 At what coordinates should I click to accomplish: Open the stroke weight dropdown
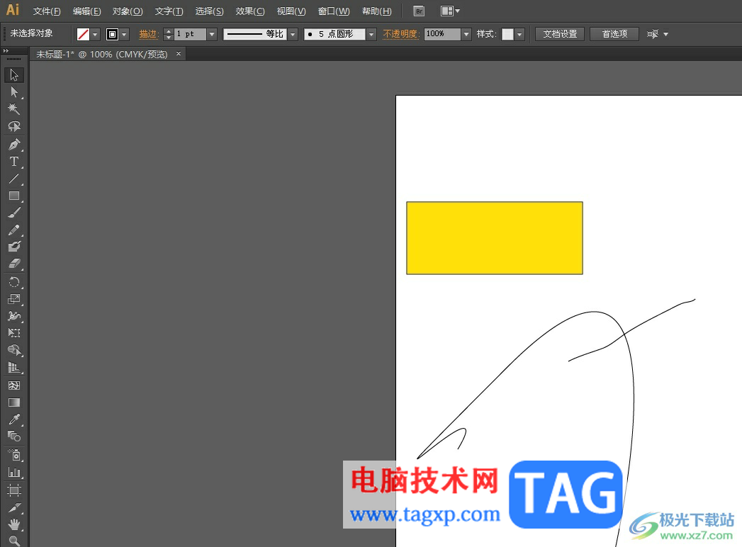[x=212, y=34]
